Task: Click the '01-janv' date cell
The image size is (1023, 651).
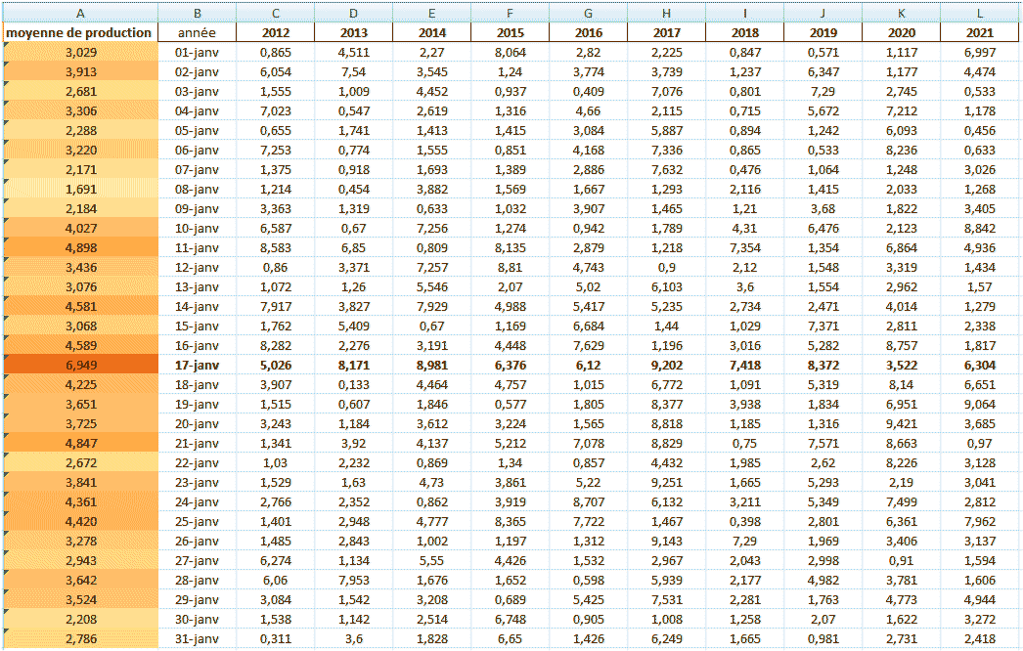Action: [197, 52]
